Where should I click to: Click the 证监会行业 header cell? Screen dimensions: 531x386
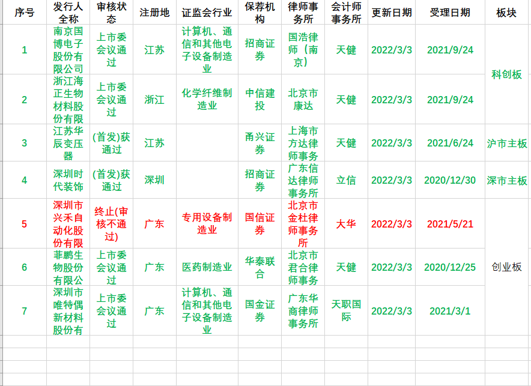pos(207,13)
